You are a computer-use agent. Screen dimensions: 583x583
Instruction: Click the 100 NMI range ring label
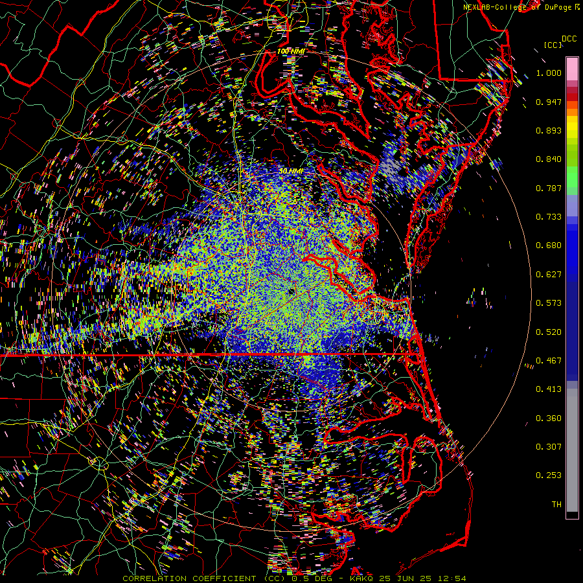[290, 51]
